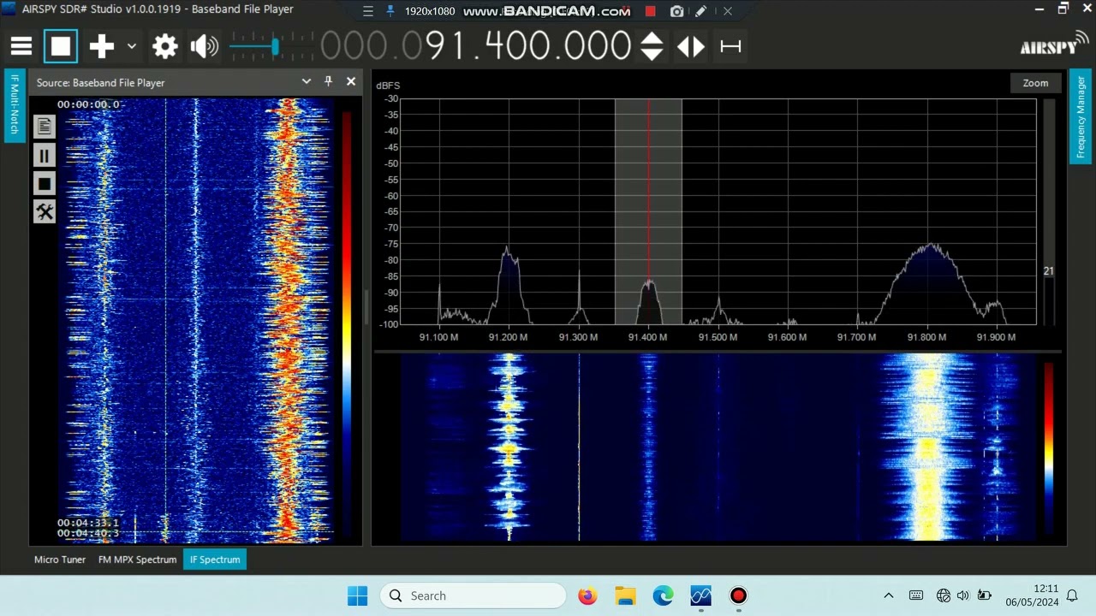Open Microsoft Edge from the taskbar

[663, 595]
